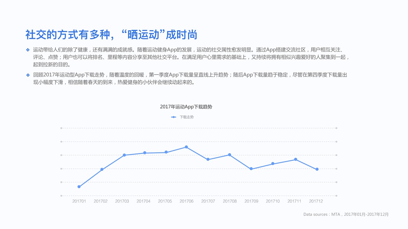Click the second paragraph starting with 回顾2017年
The height and width of the screenshot is (229, 408).
(x=190, y=79)
